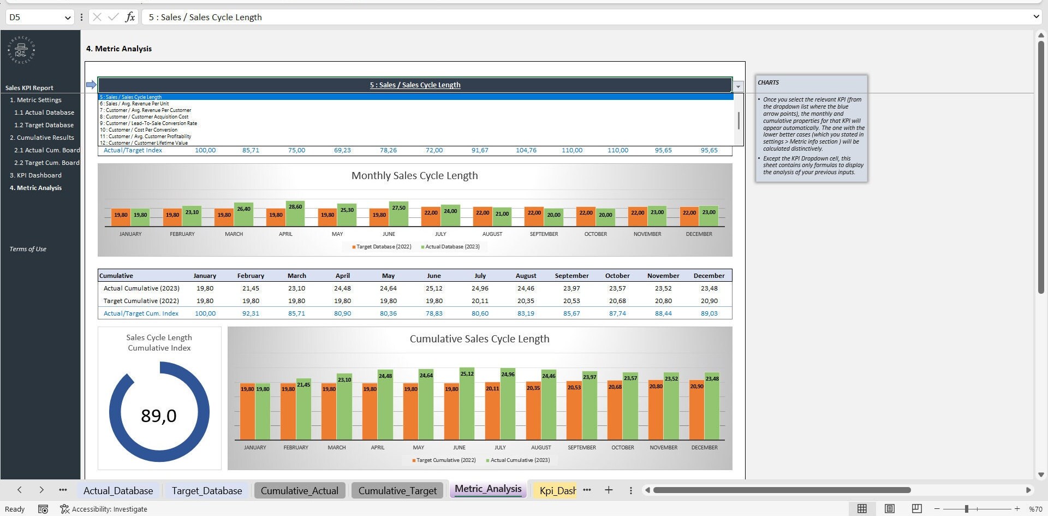Screen dimensions: 1048x516
Task: Switch to the Target_Database sheet tab
Action: tap(207, 490)
